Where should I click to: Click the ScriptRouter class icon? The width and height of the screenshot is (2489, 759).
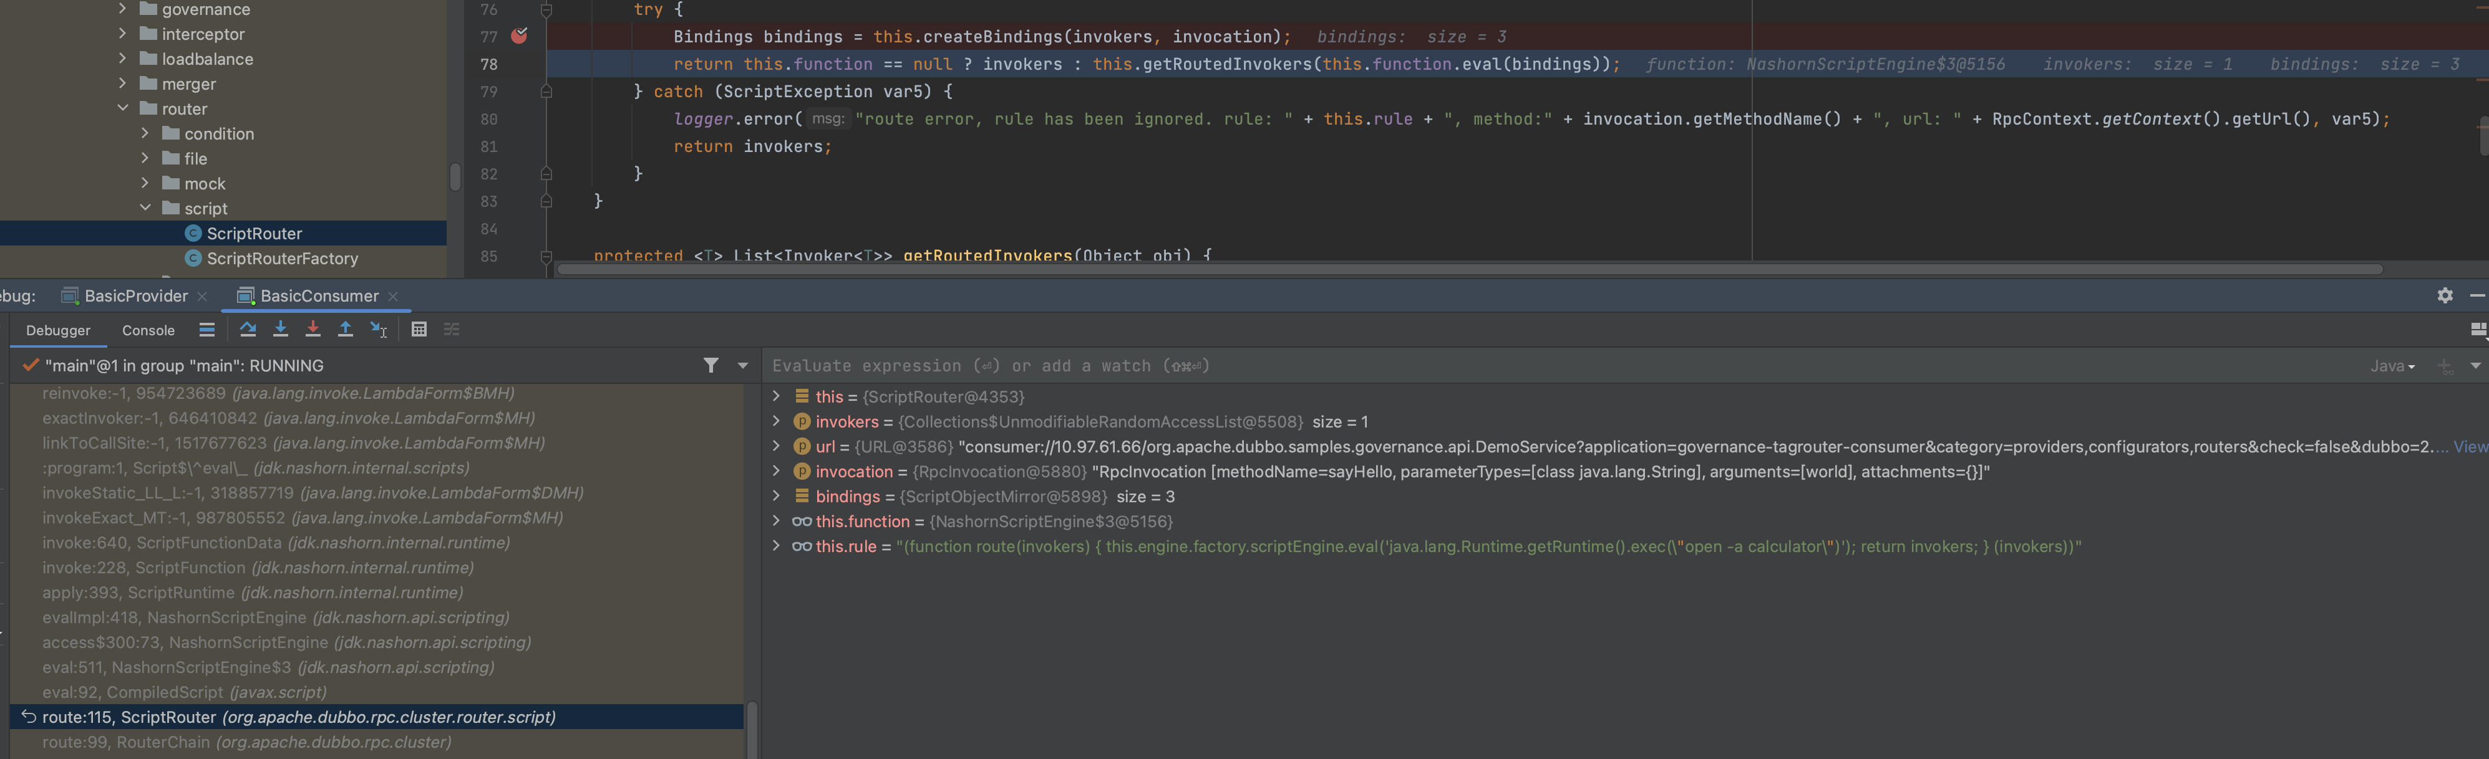(x=193, y=232)
